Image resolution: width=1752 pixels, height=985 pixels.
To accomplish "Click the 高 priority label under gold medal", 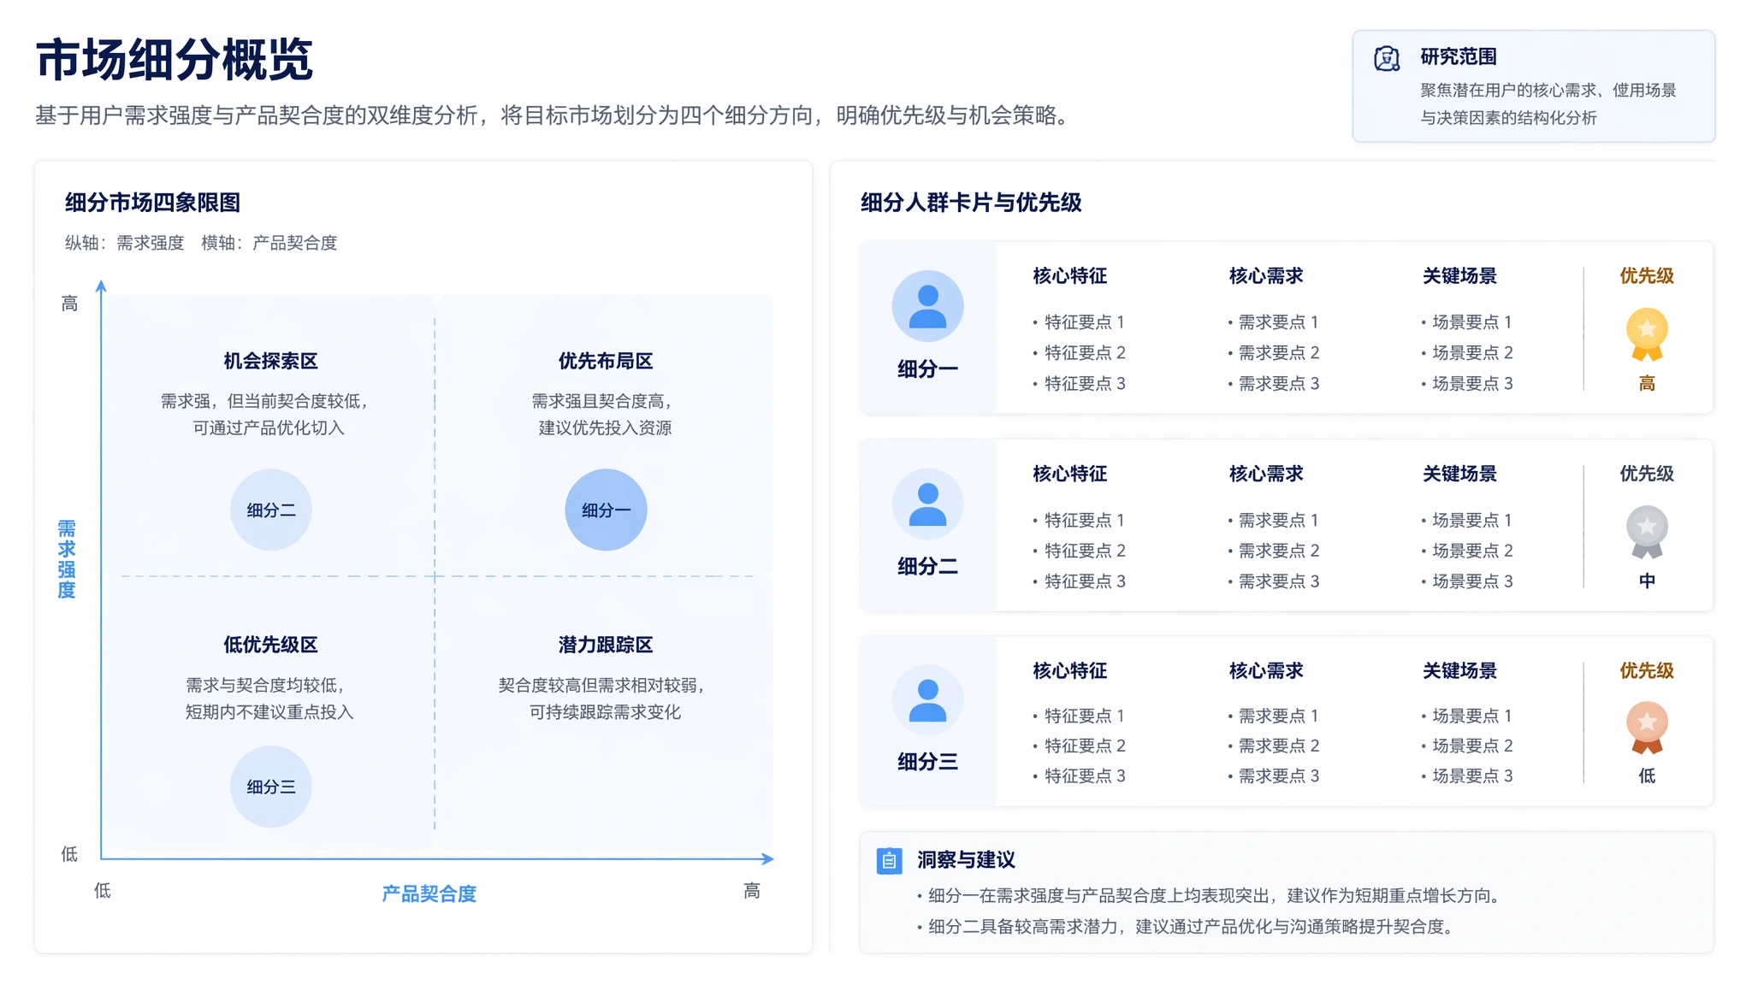I will pos(1647,383).
